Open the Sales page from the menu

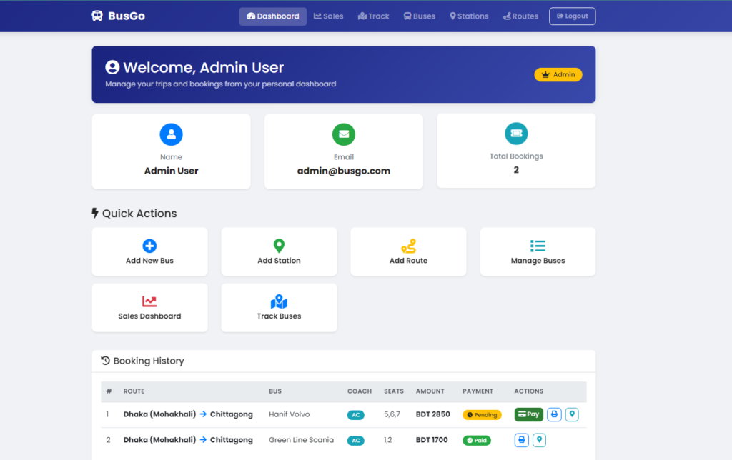[328, 16]
